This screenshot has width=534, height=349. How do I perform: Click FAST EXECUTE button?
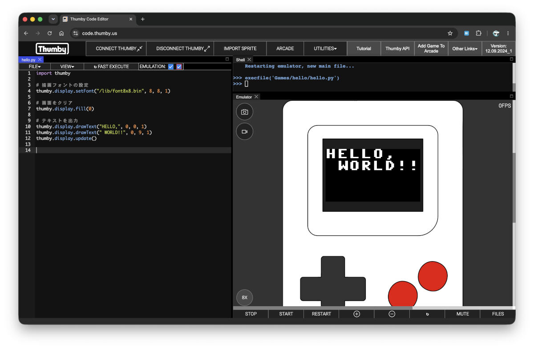[x=111, y=66]
